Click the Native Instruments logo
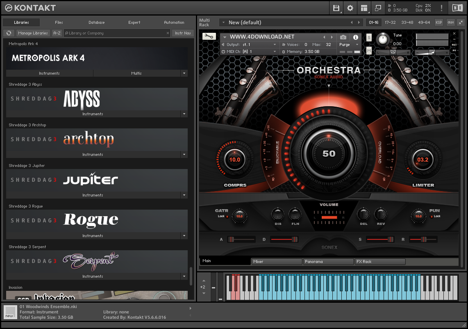 457,8
